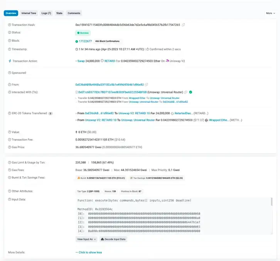Open the Comments tab
Viewport: 280px width, 261px height.
click(74, 13)
